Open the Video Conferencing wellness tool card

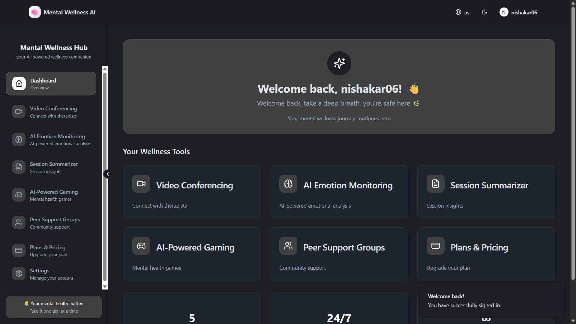click(192, 192)
